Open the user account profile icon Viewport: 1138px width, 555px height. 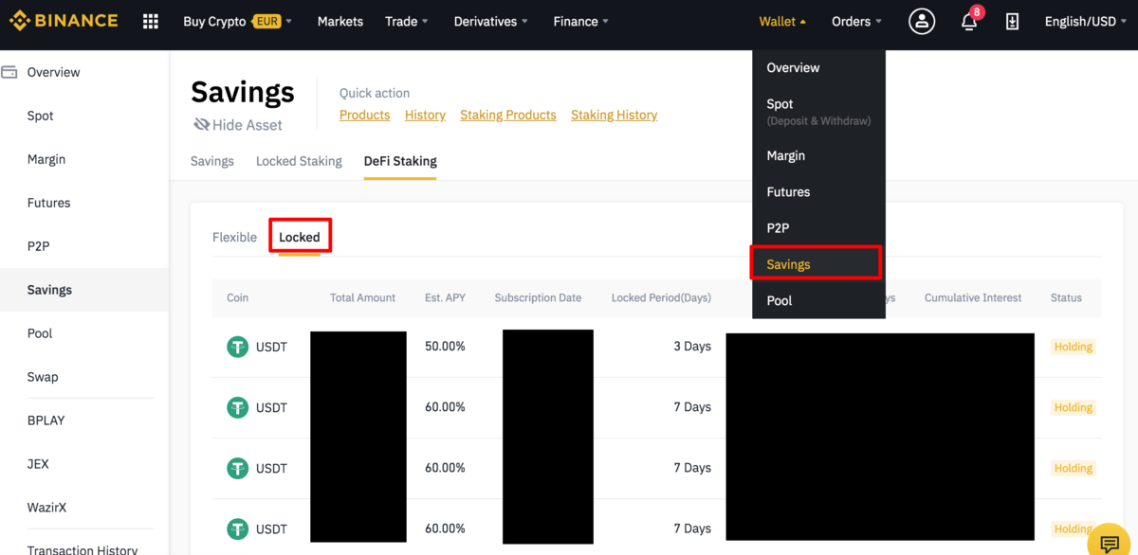coord(922,21)
